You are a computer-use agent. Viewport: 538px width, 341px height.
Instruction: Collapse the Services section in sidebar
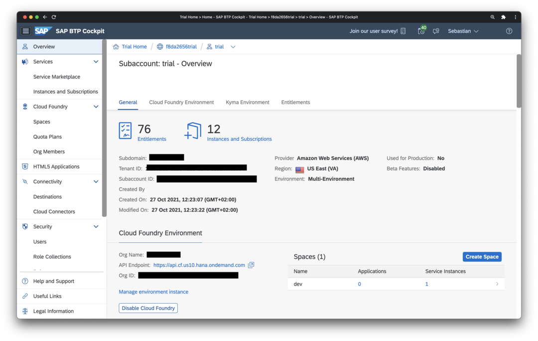tap(96, 62)
